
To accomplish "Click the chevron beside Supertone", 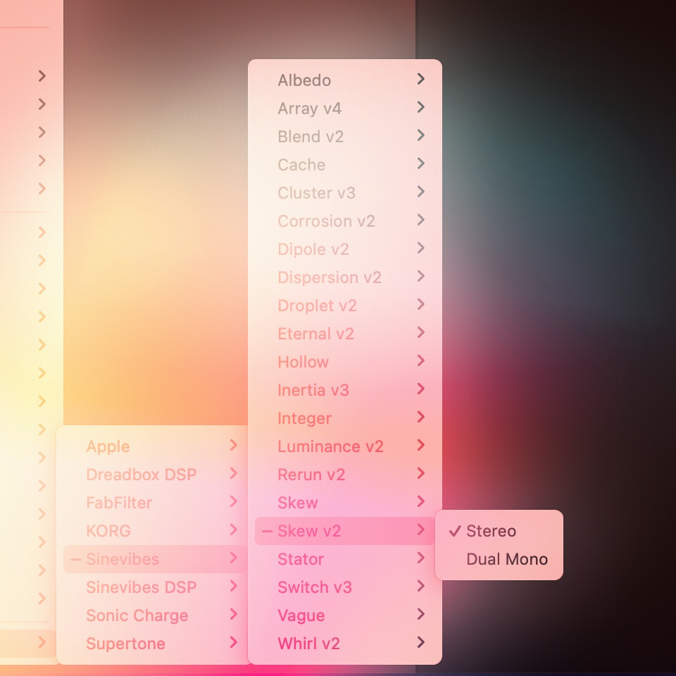I will tap(234, 642).
